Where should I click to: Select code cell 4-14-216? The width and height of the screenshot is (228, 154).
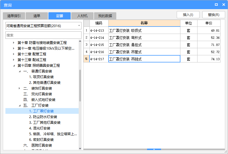pyautogui.click(x=99, y=52)
